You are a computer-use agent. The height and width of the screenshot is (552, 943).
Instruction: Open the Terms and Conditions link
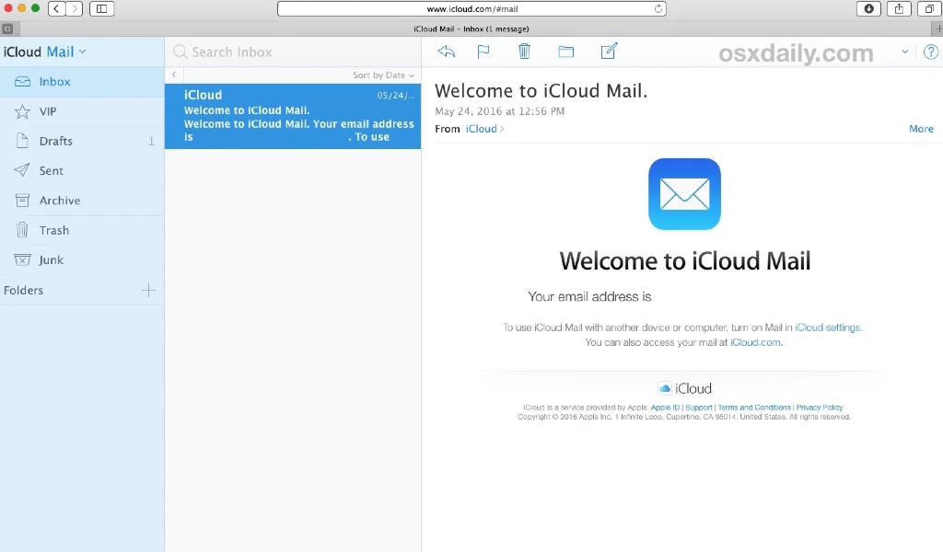coord(754,408)
